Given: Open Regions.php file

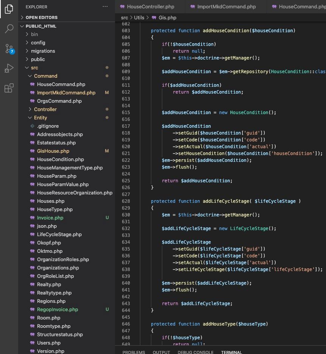Looking at the screenshot, I should [x=67, y=301].
